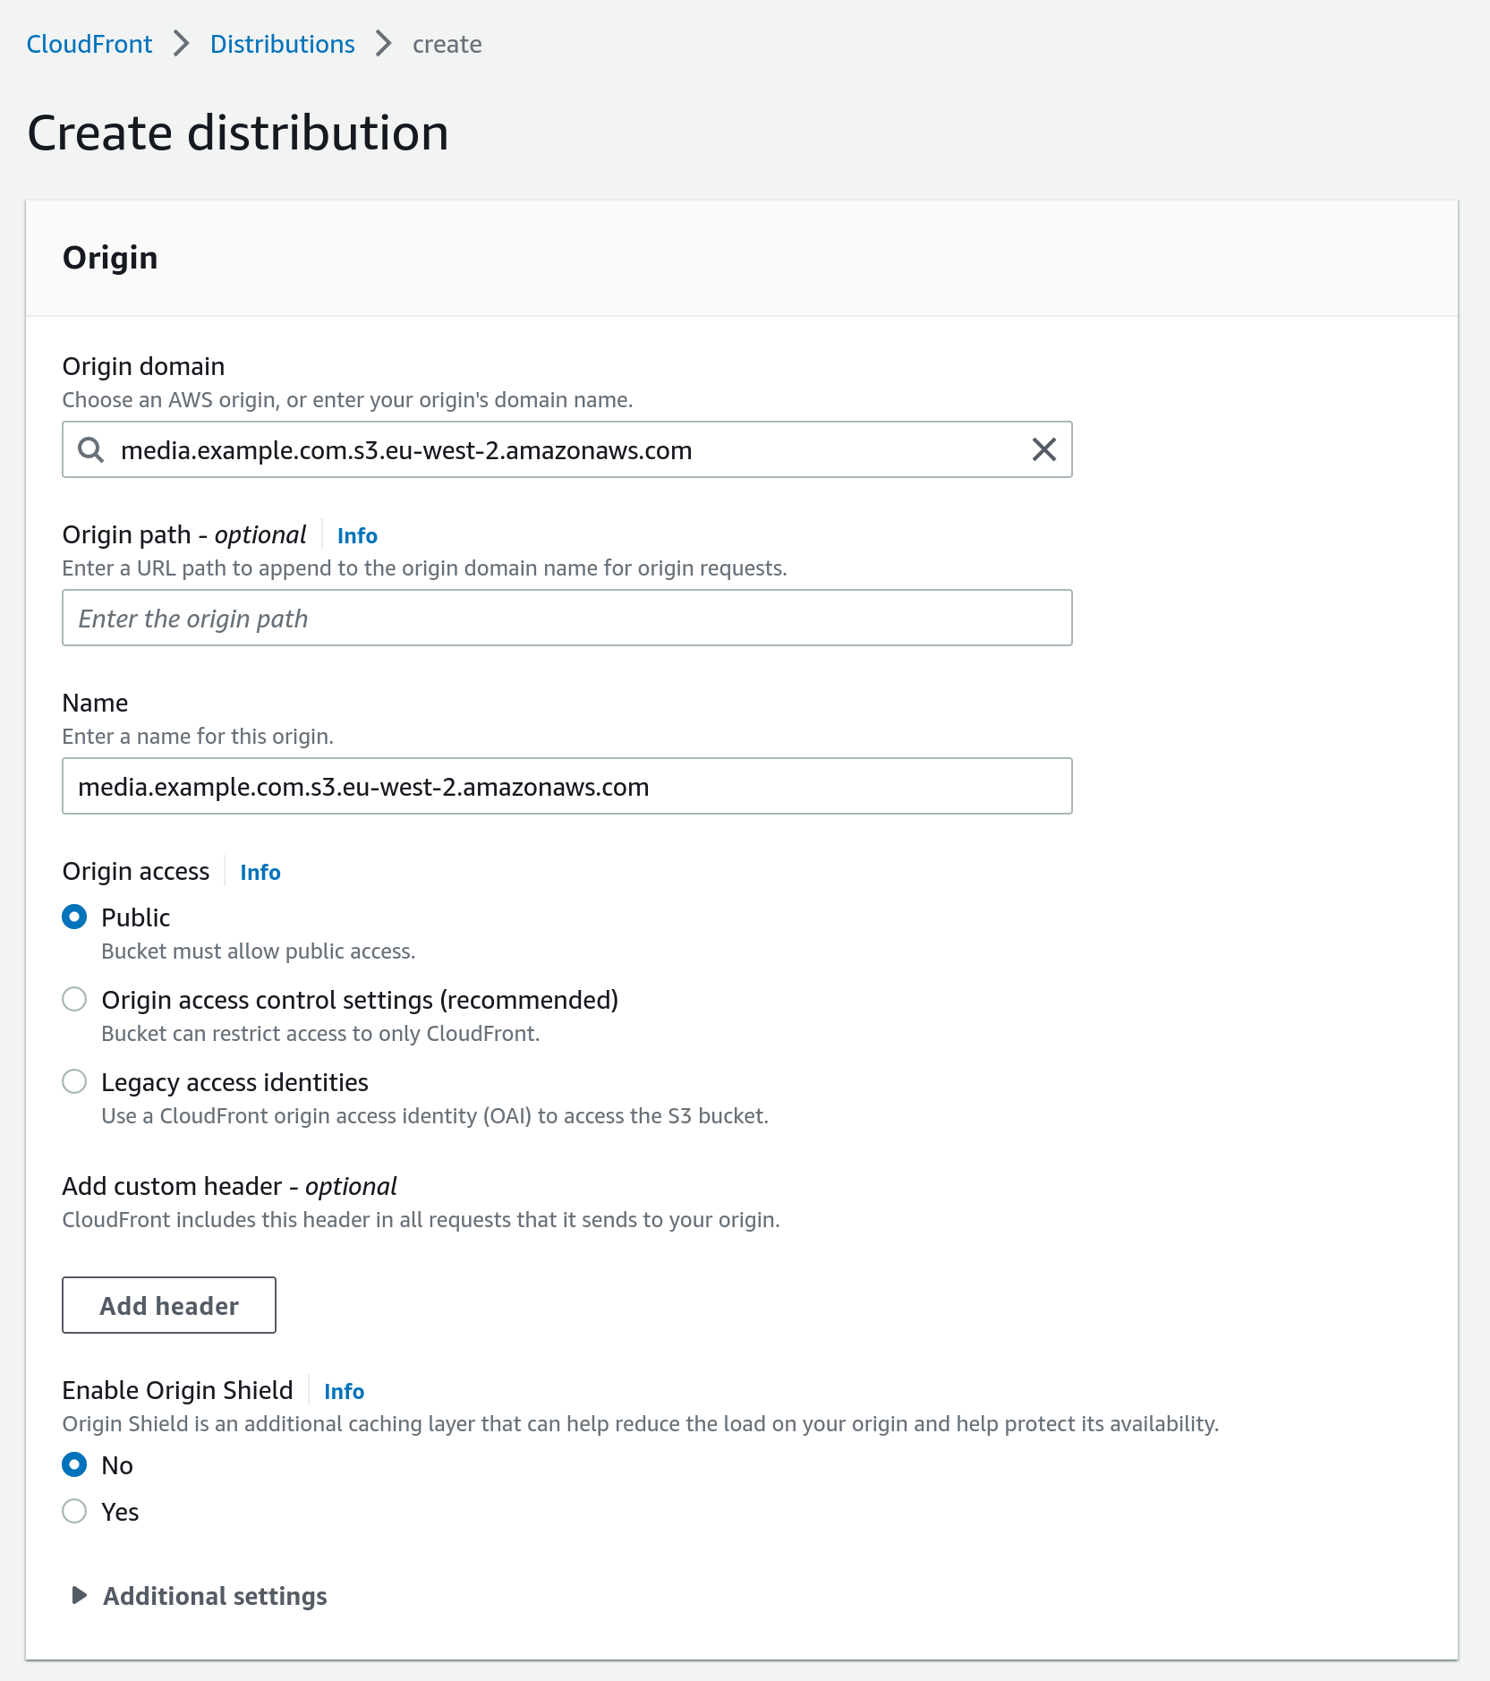Click the create breadcrumb entry
This screenshot has height=1681, width=1490.
pos(447,44)
